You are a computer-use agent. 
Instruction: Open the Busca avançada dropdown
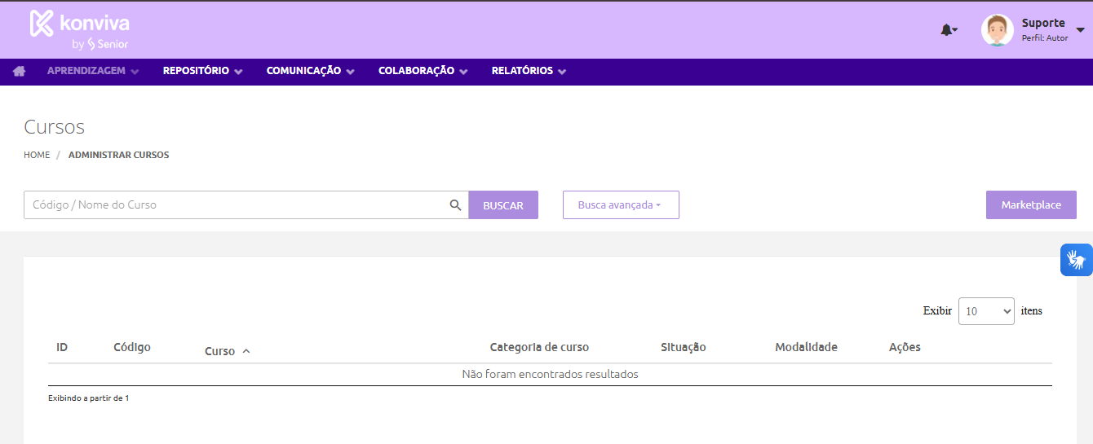[x=620, y=205]
